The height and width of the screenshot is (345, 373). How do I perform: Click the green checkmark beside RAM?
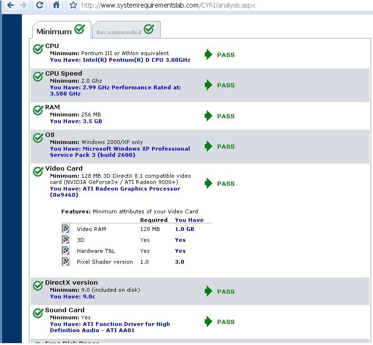[38, 110]
